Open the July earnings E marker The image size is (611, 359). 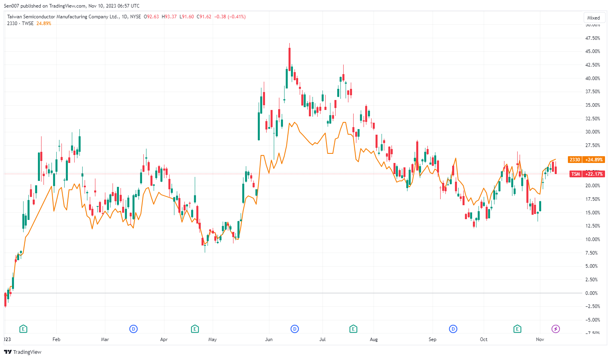[353, 329]
